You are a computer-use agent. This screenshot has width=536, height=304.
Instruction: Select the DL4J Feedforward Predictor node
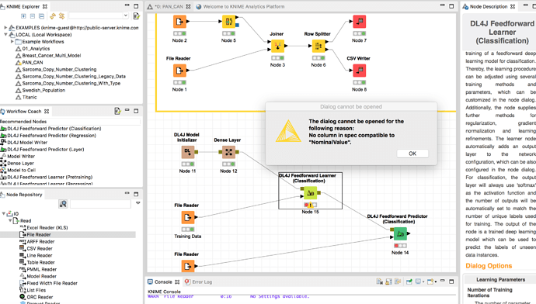tap(400, 234)
